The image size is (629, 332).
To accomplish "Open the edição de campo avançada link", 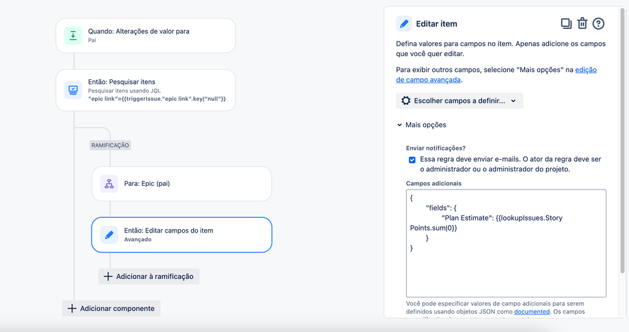I will point(496,74).
